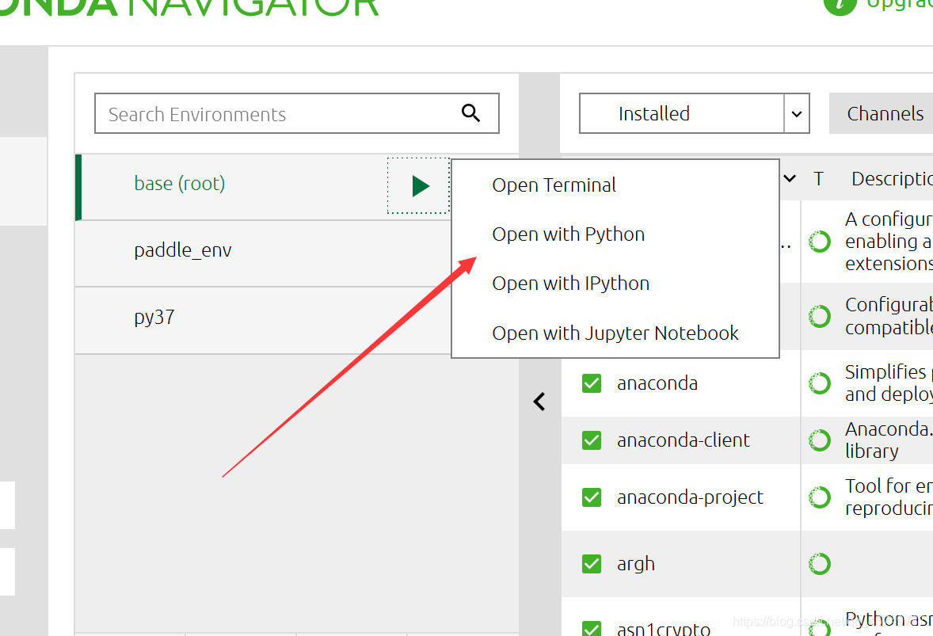Click the 'Simplifies' description of anaconda
The width and height of the screenshot is (933, 636).
(x=889, y=383)
